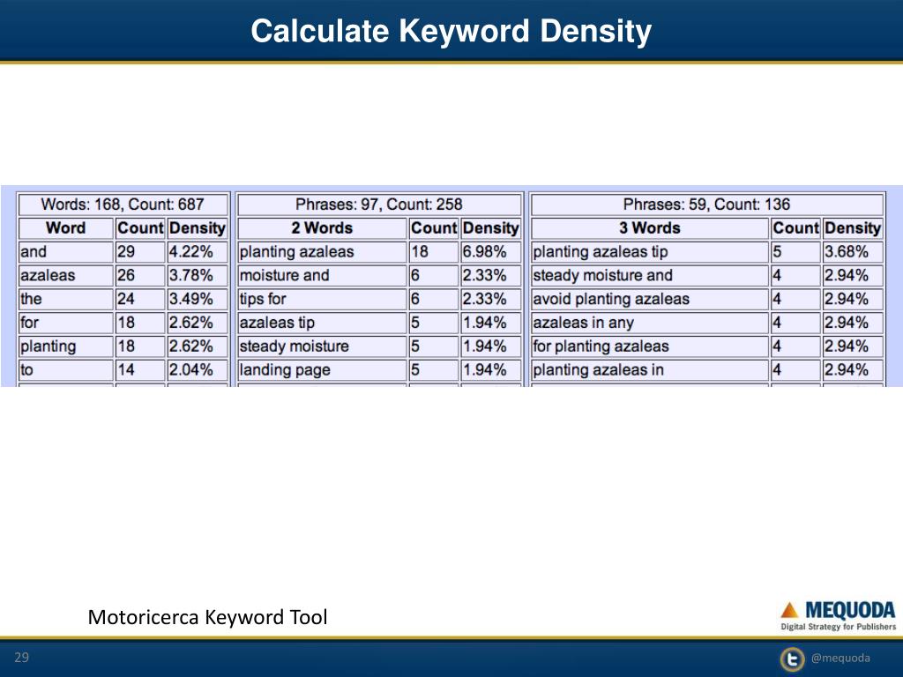Click the '2 Words' column header

(322, 228)
